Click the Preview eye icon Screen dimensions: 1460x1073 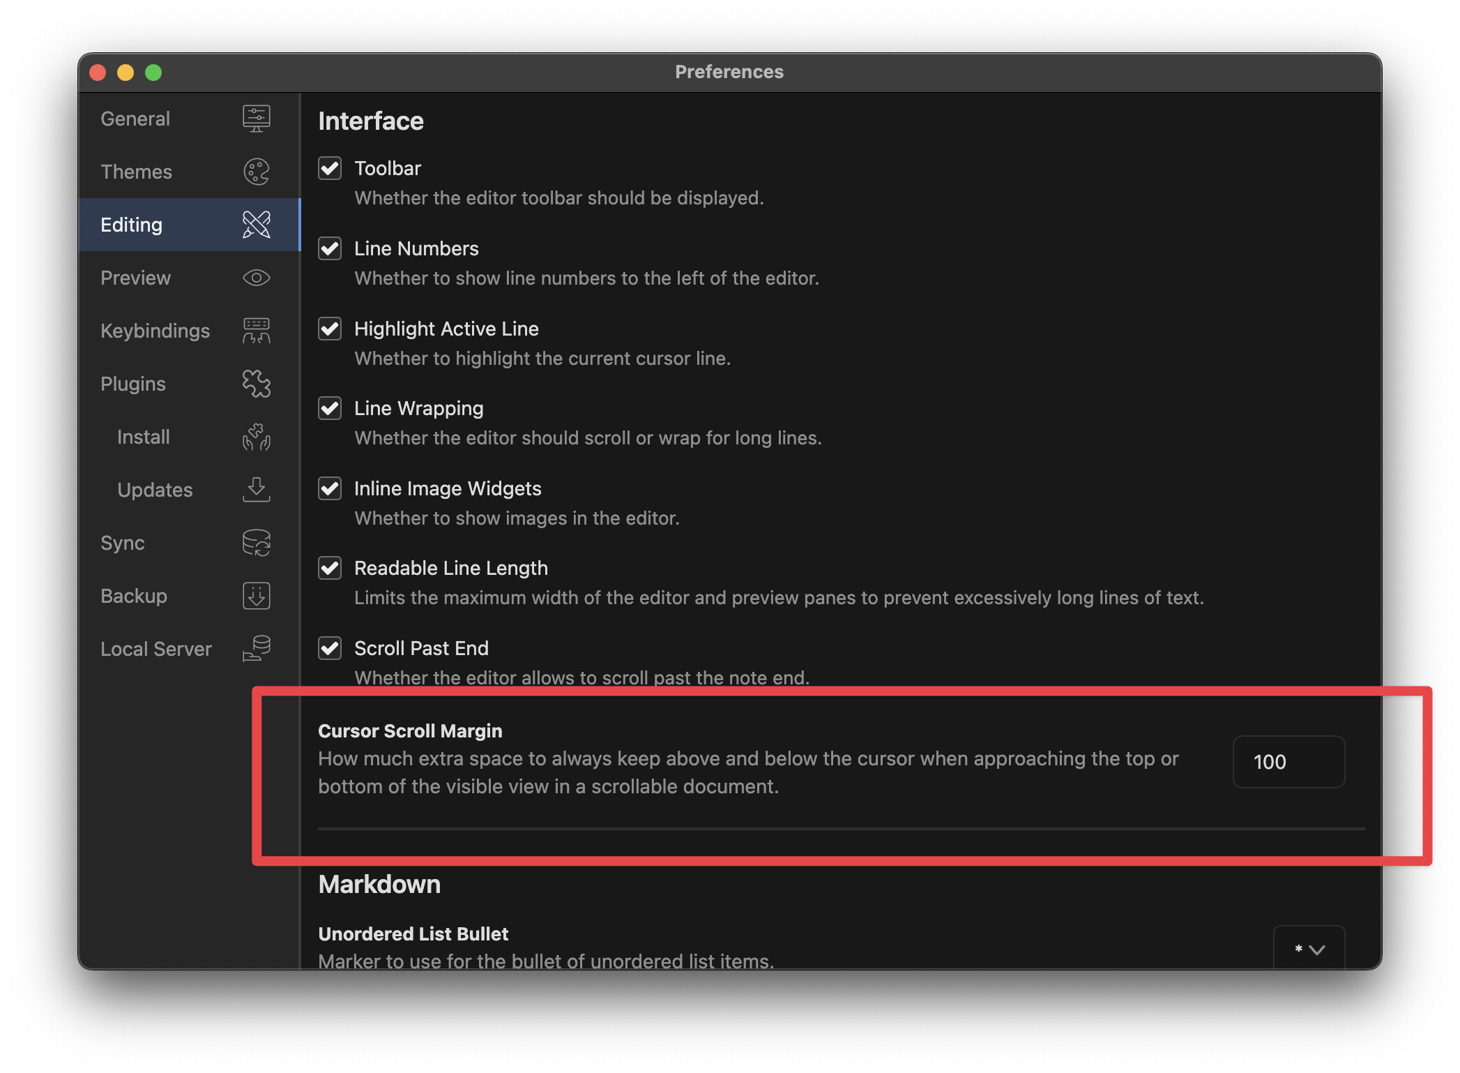256,278
